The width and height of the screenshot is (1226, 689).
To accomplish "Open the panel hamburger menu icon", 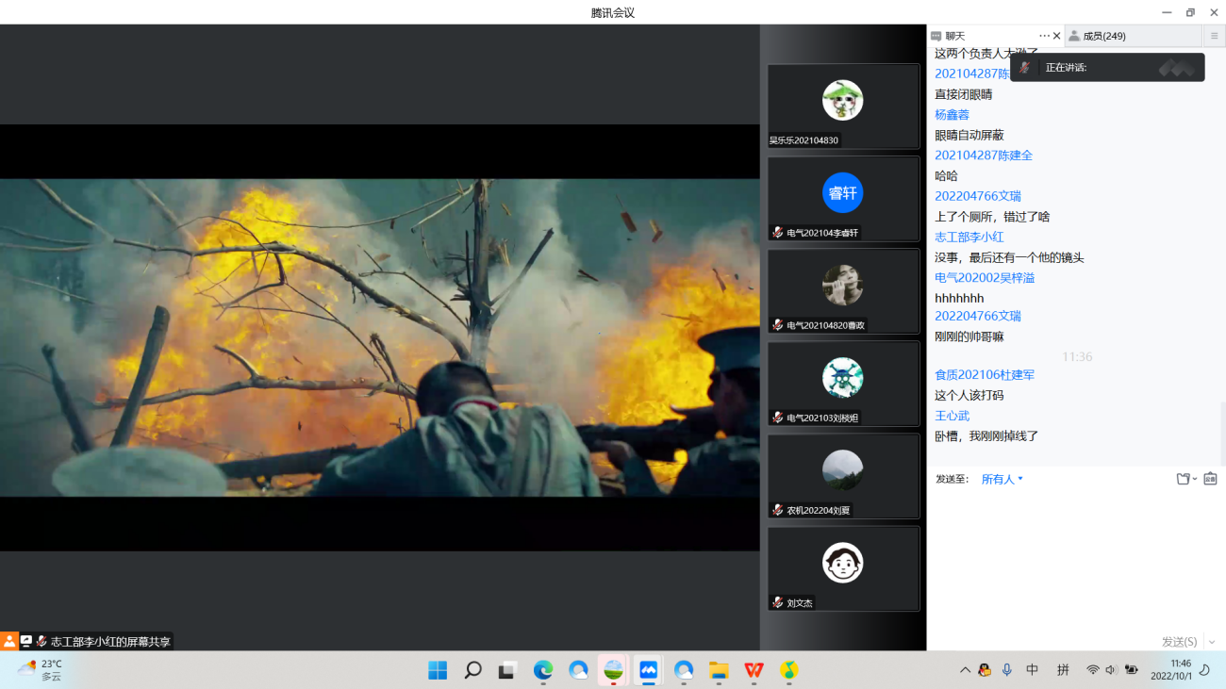I will (1214, 36).
